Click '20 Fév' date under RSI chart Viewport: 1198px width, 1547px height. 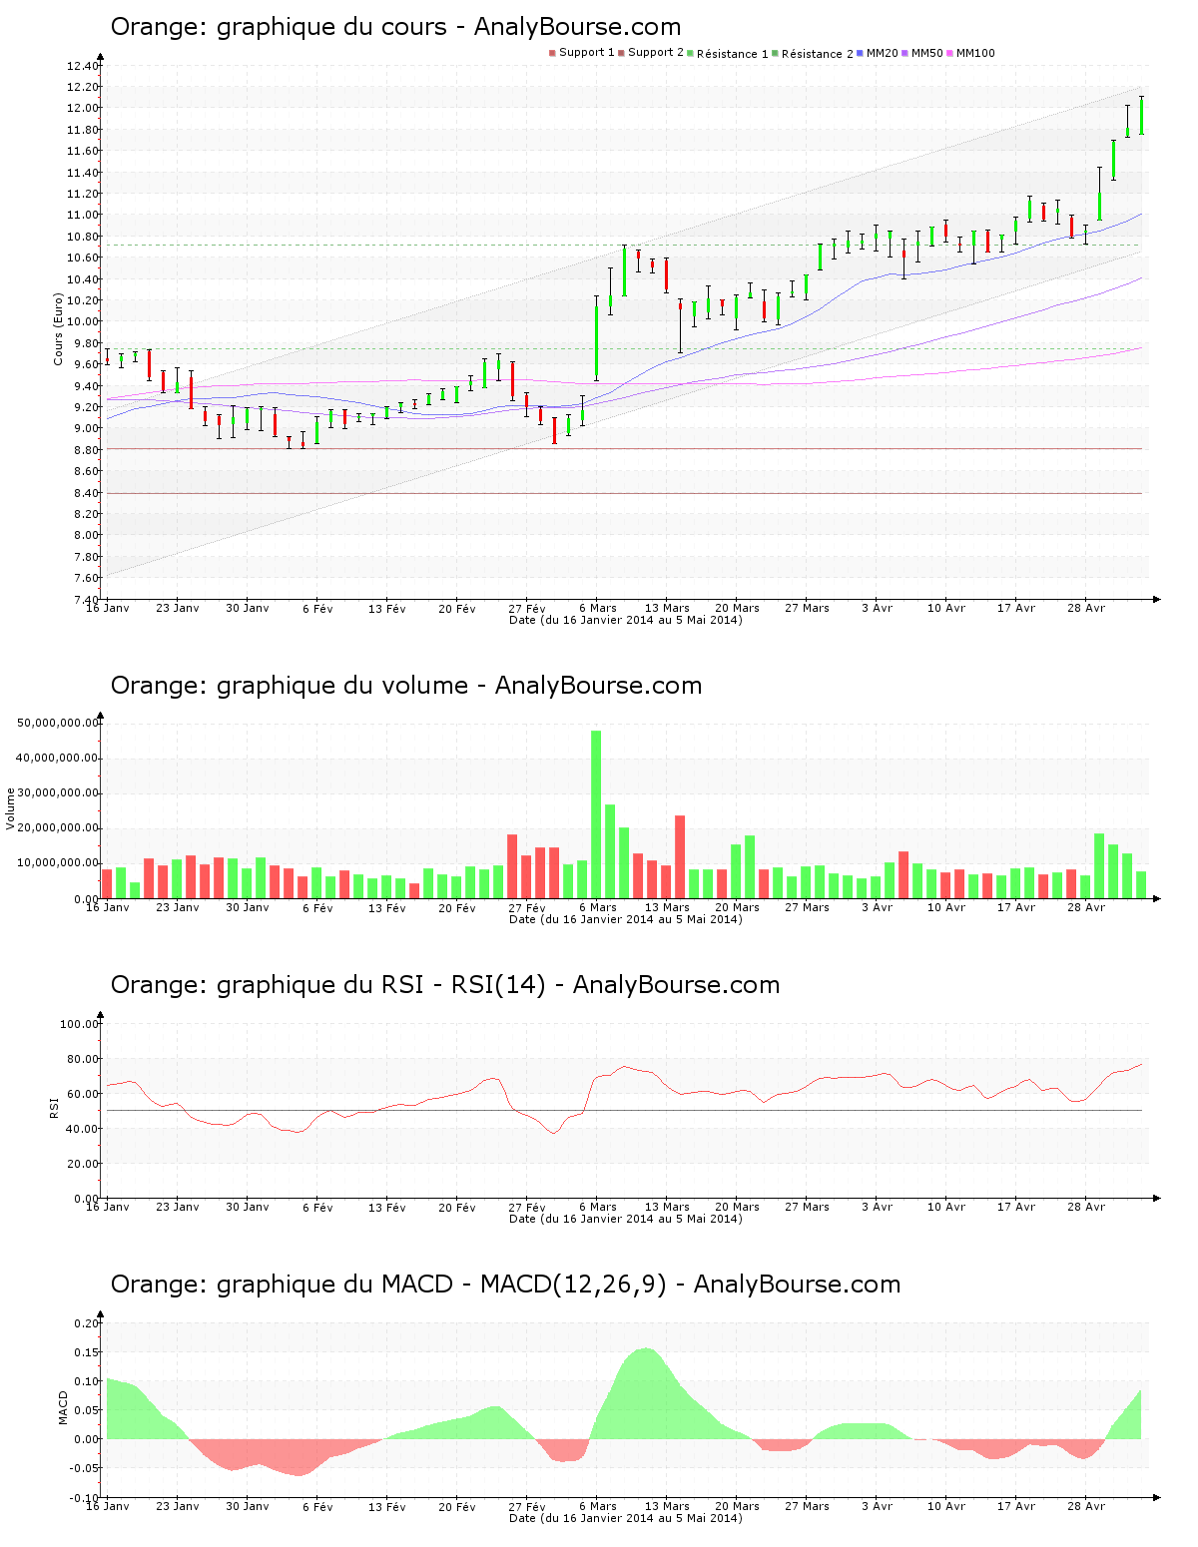click(457, 1207)
